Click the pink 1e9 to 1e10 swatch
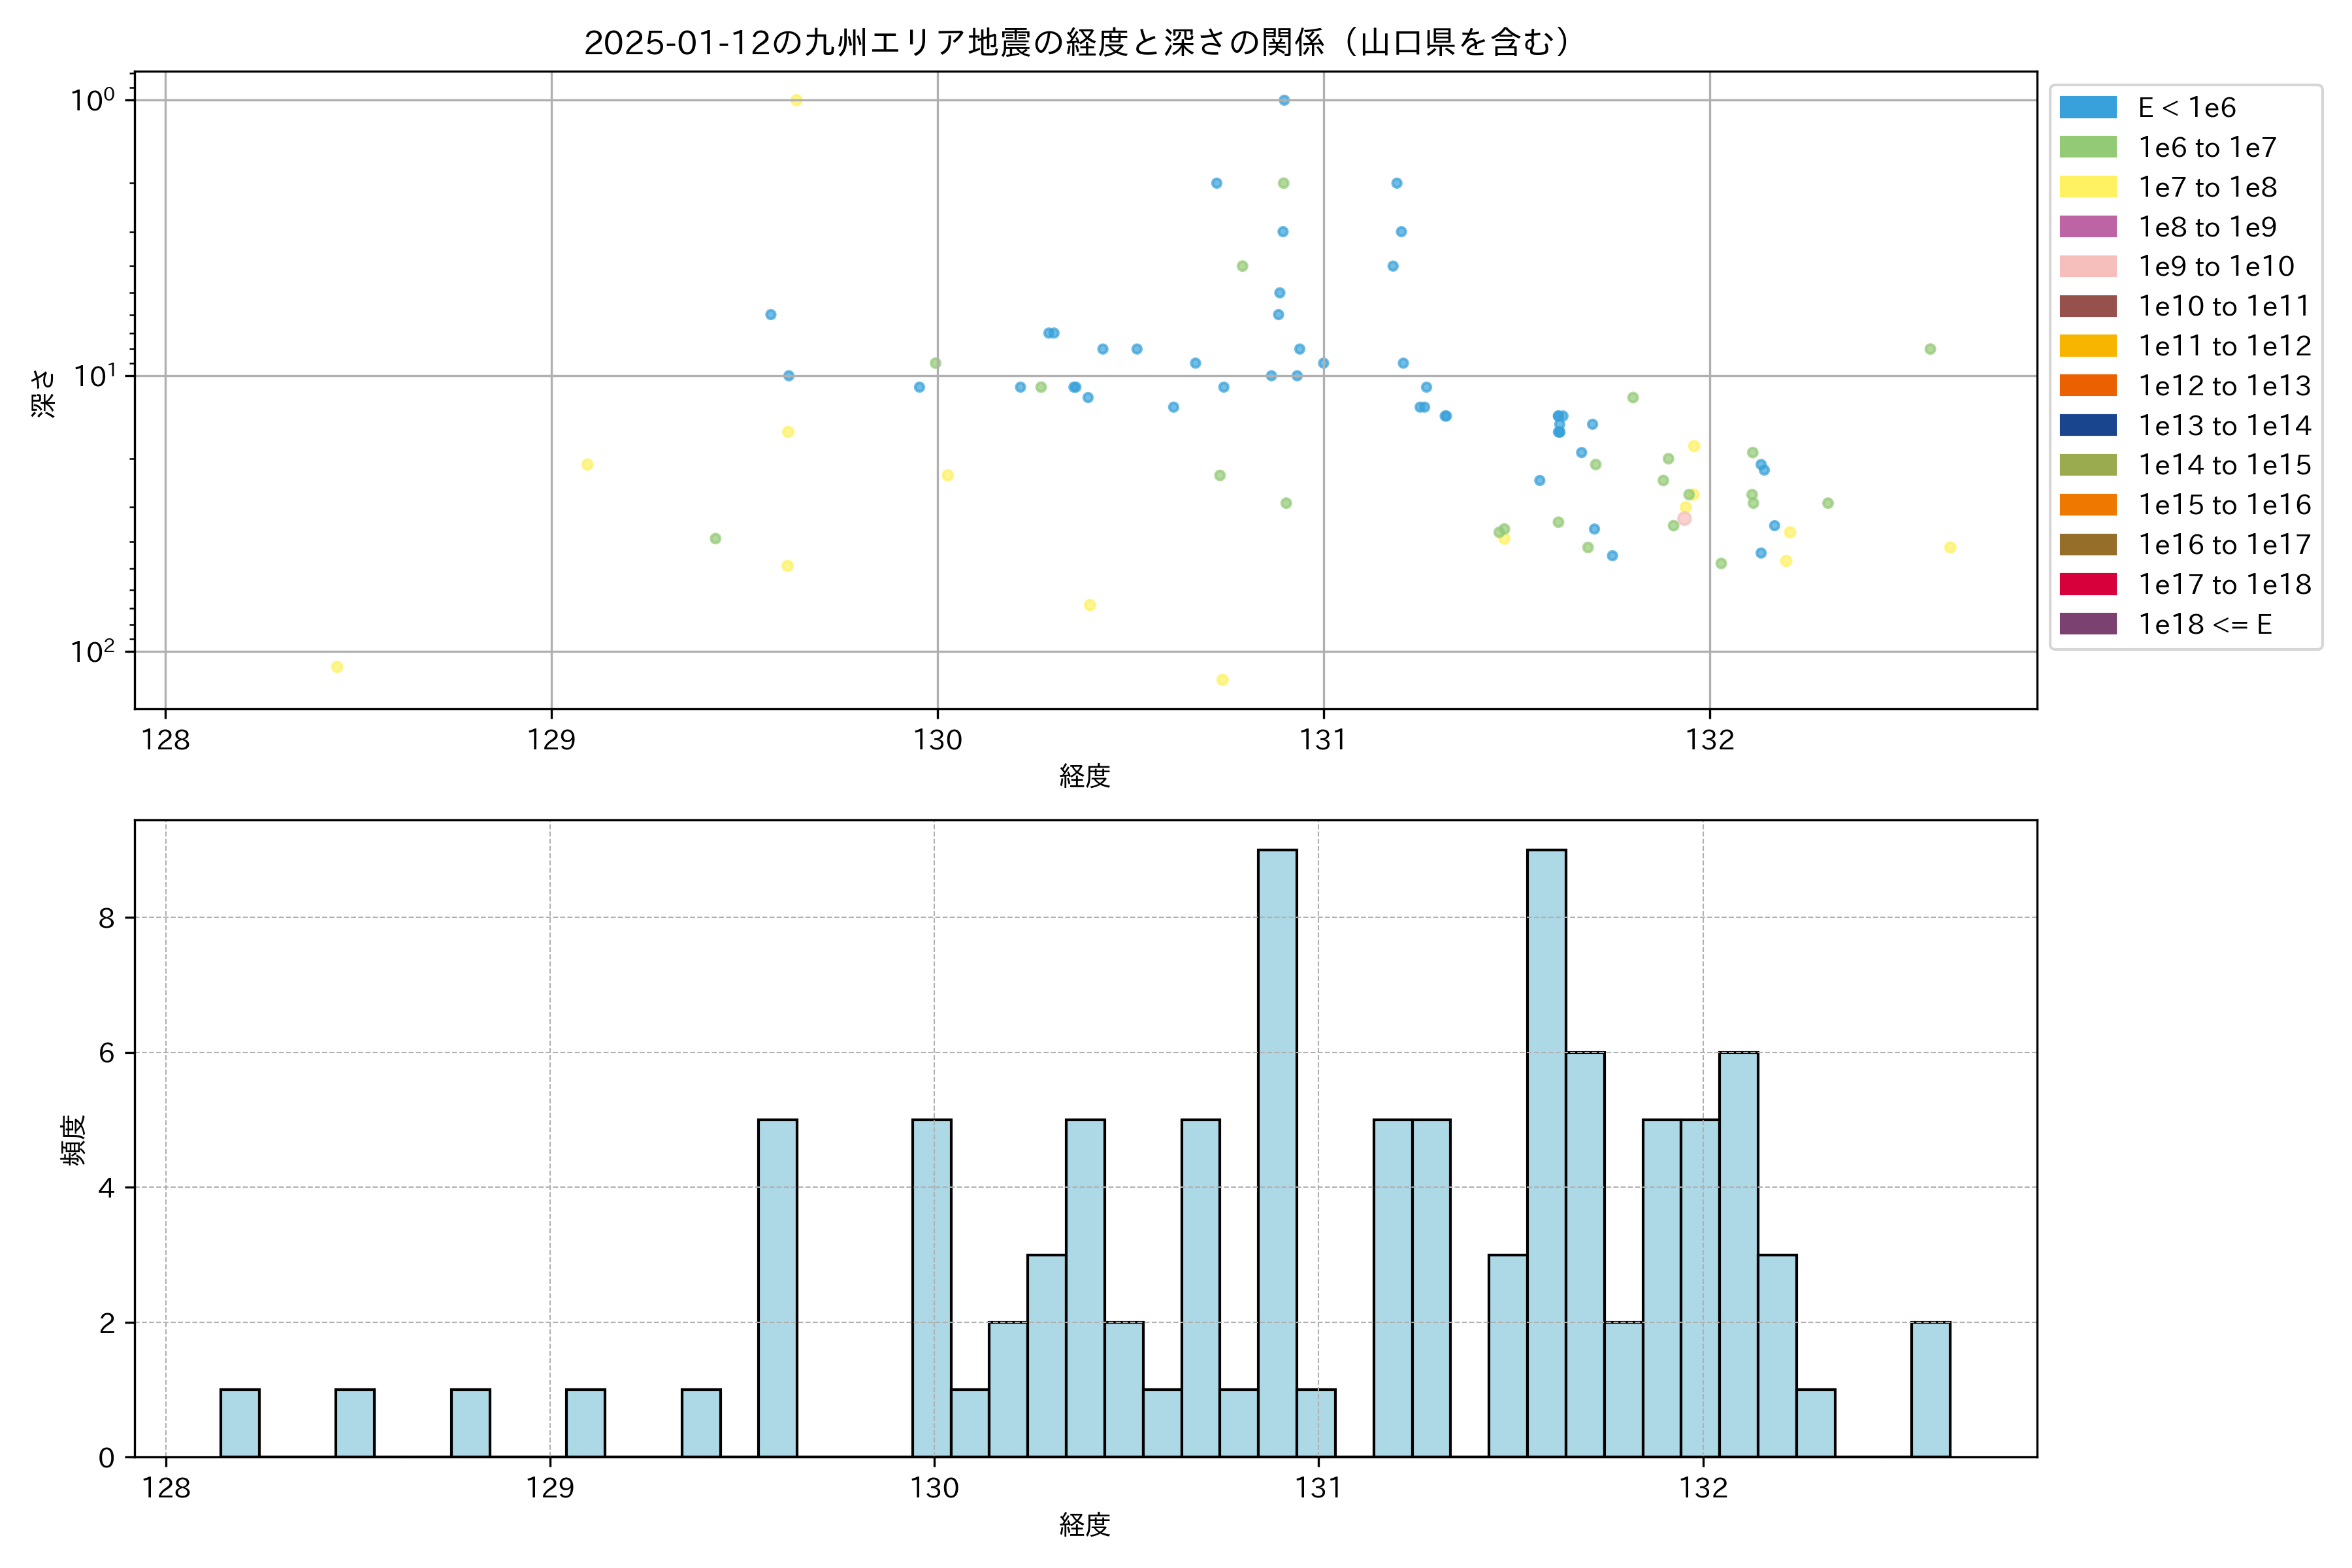Screen dimensions: 2352x1568 (2088, 267)
